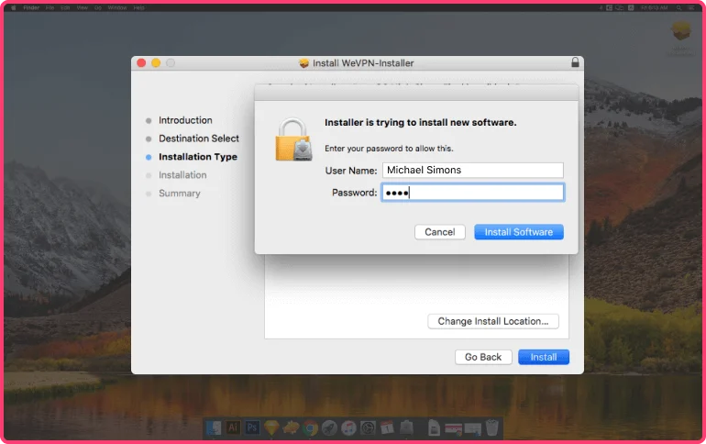Open Finder from the Dock

[x=214, y=427]
